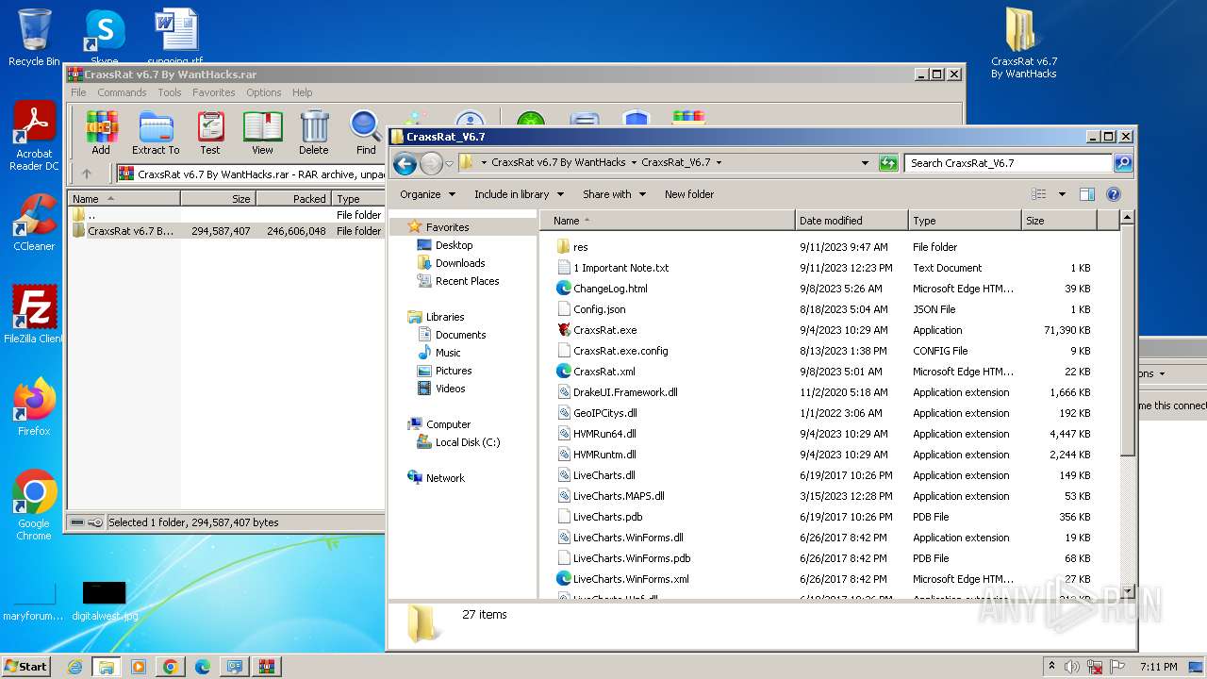
Task: Click the Delete icon in WinRAR toolbar
Action: click(x=314, y=133)
